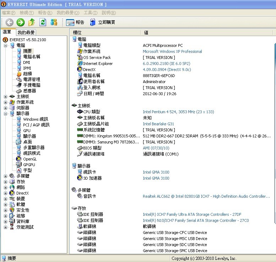Select the GPGPU tree entry

pyautogui.click(x=29, y=165)
